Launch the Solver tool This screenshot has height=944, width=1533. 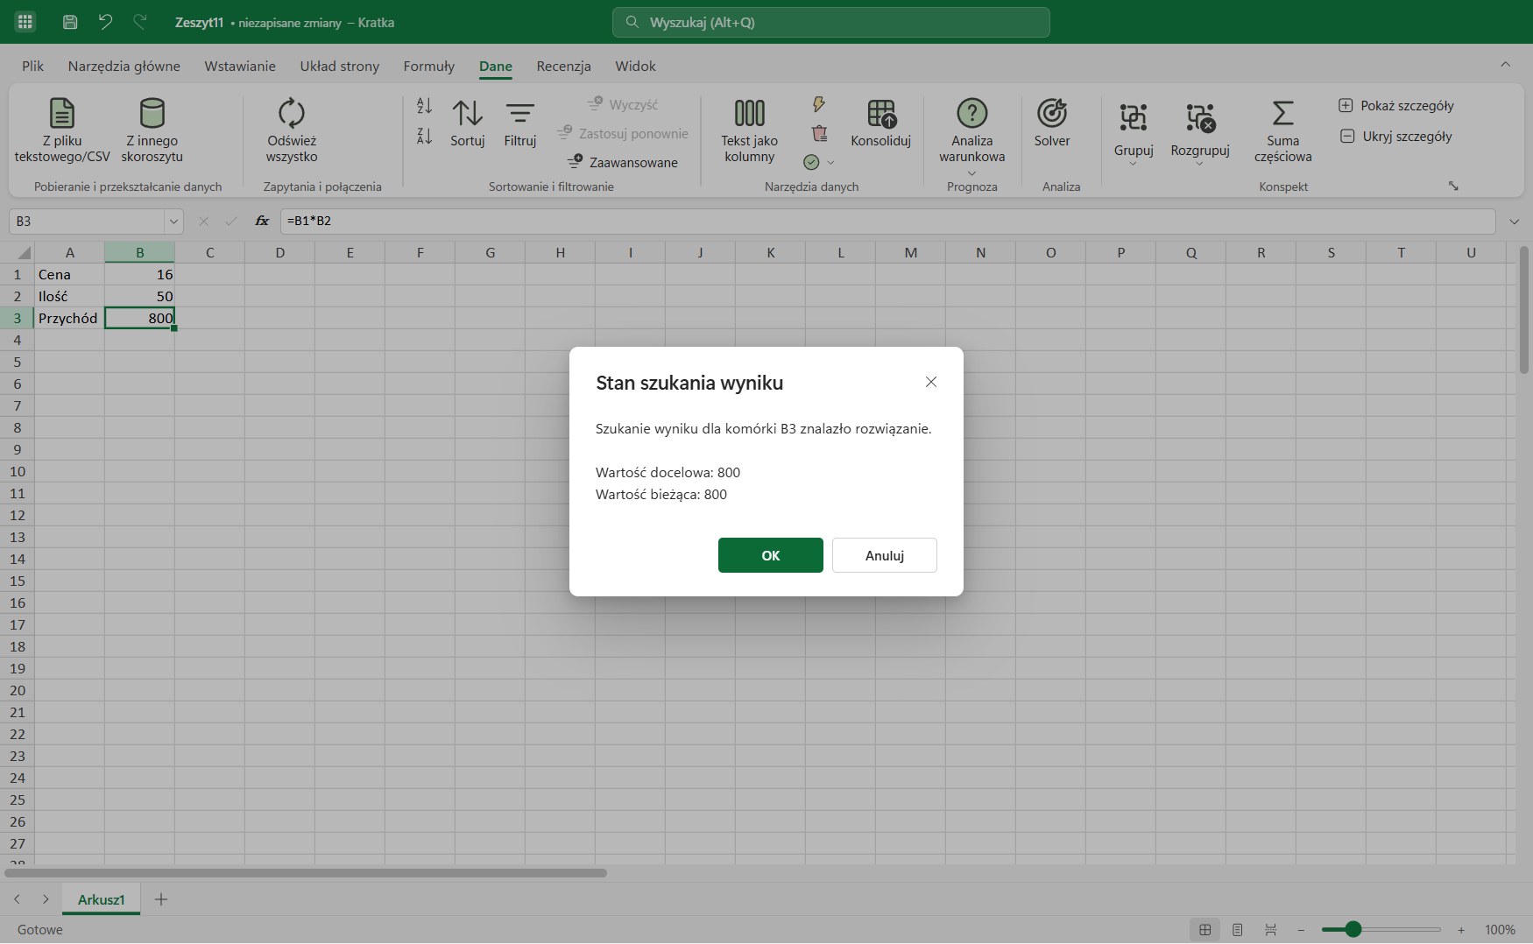tap(1052, 123)
